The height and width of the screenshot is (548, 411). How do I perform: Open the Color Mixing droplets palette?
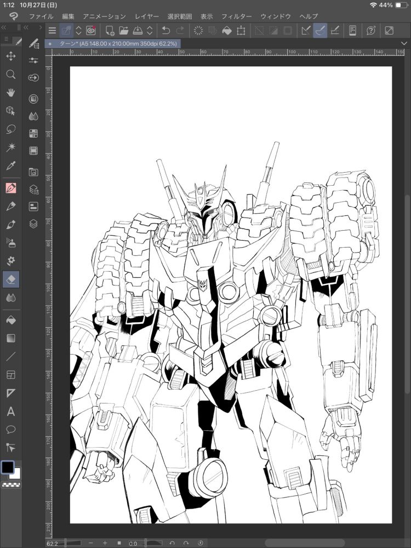point(33,116)
